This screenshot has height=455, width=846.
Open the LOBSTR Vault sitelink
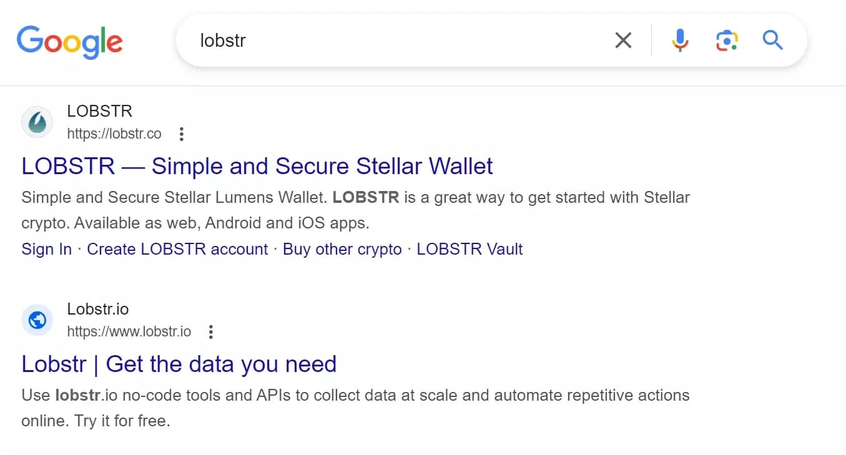(x=470, y=248)
